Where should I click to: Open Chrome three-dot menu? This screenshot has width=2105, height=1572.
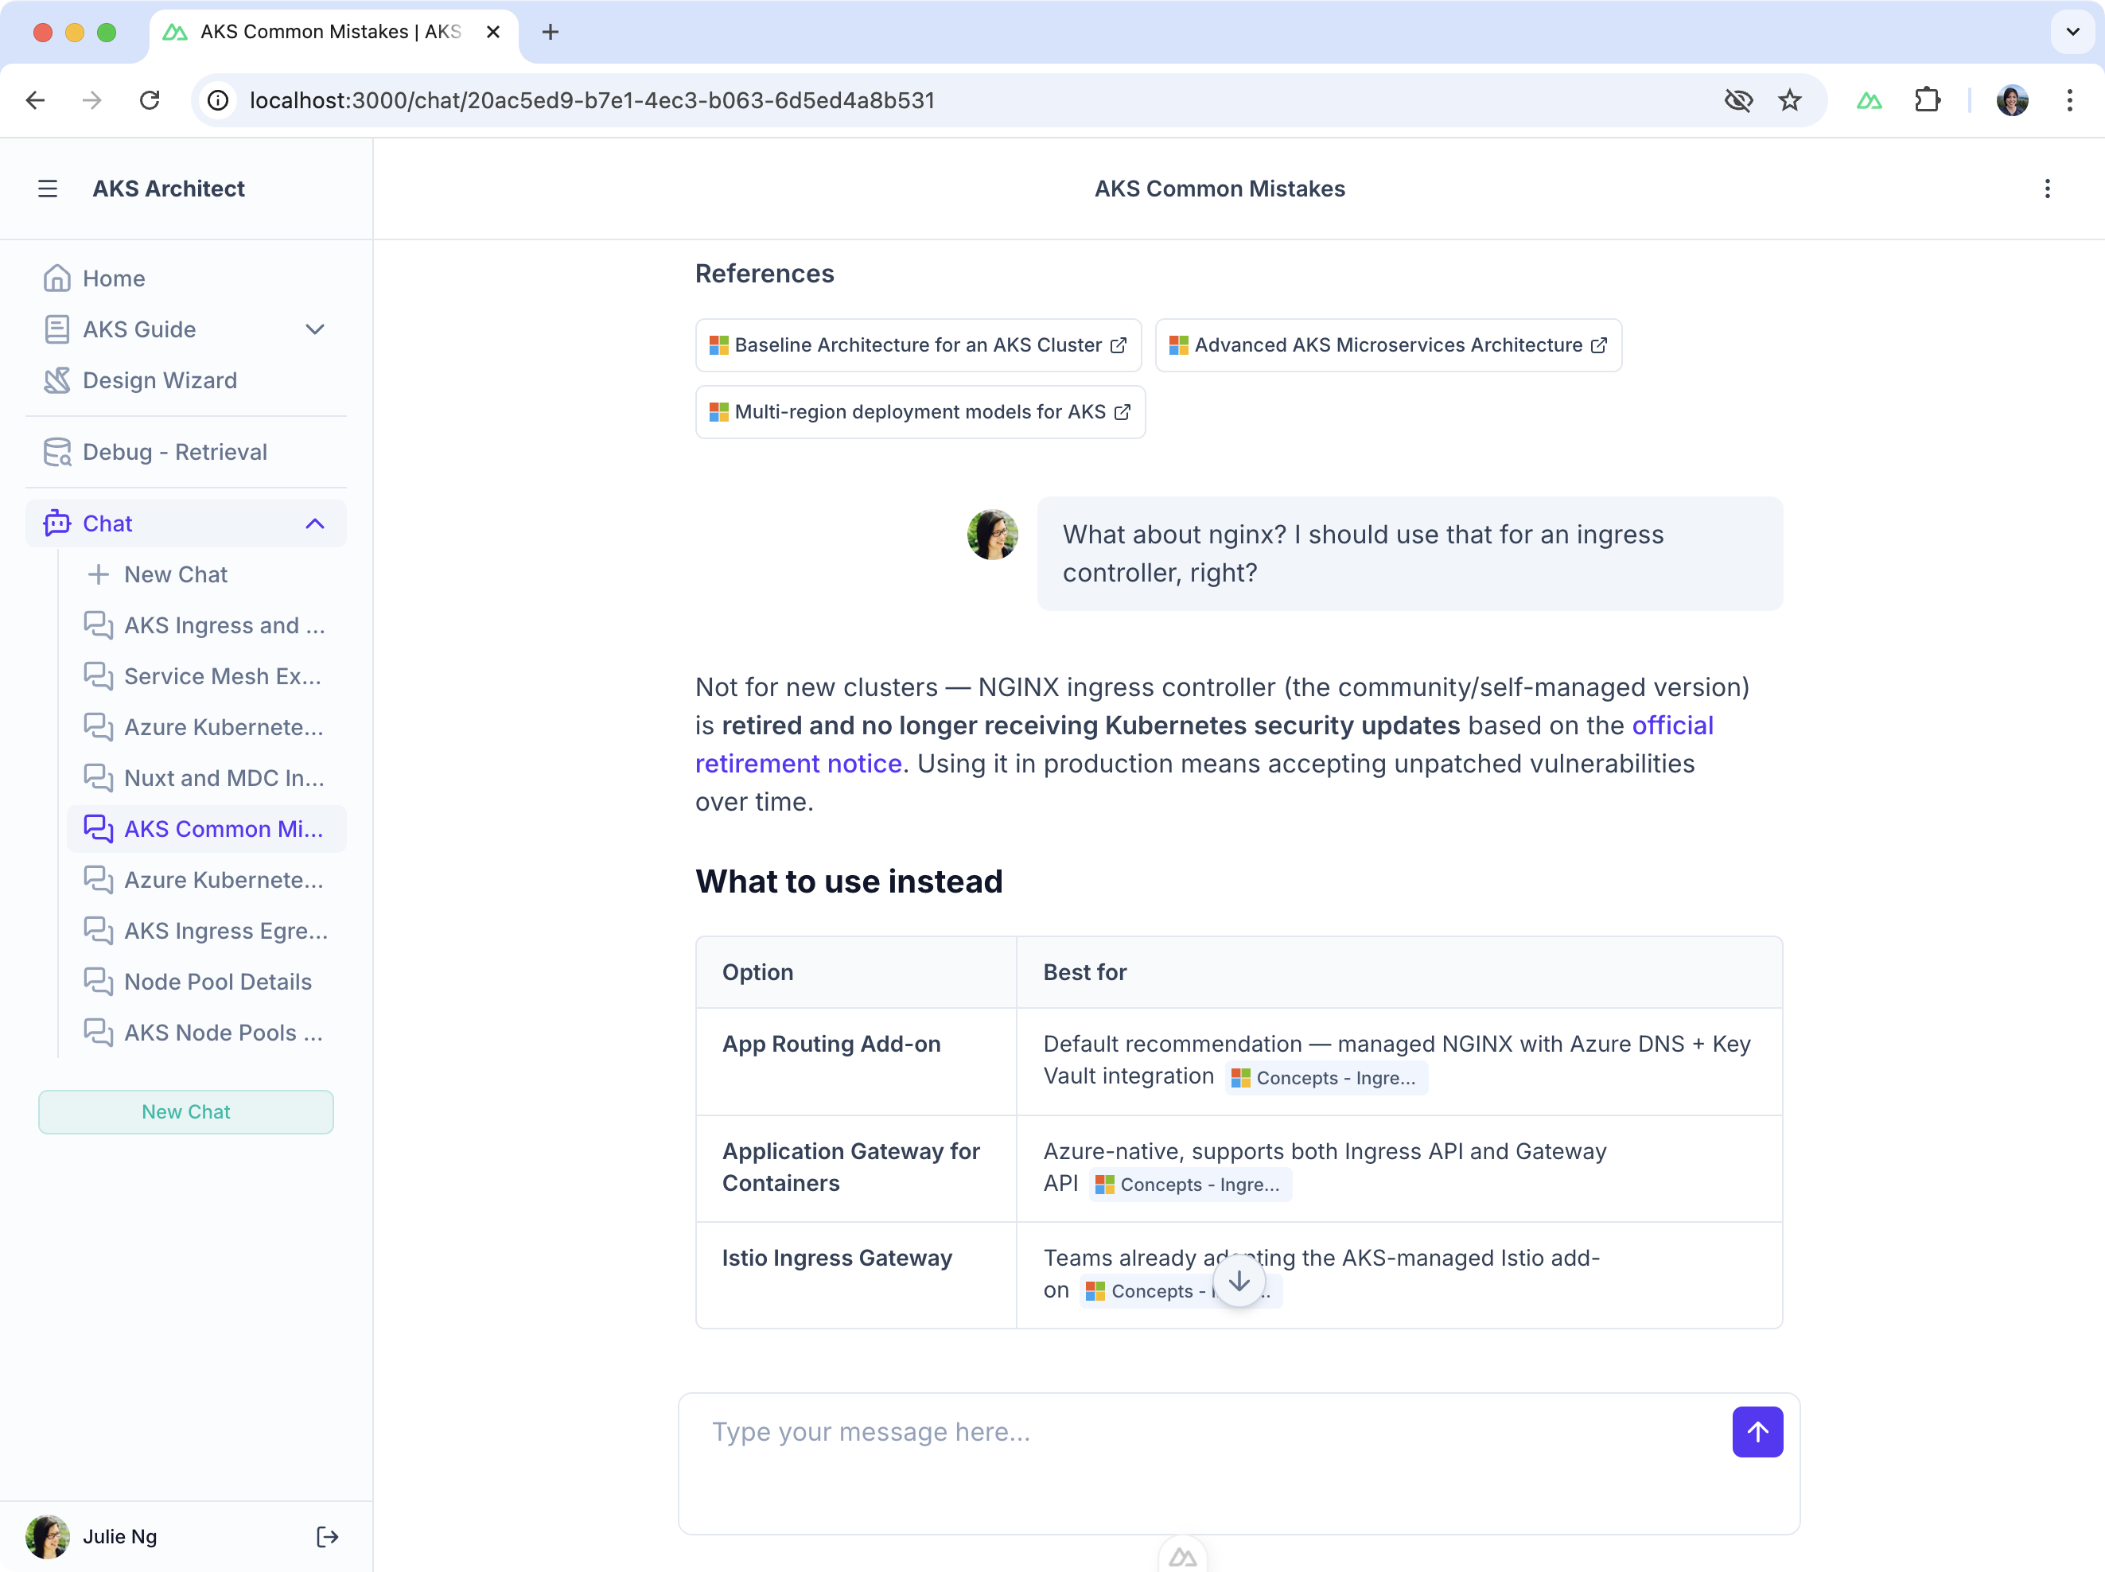pos(2070,100)
